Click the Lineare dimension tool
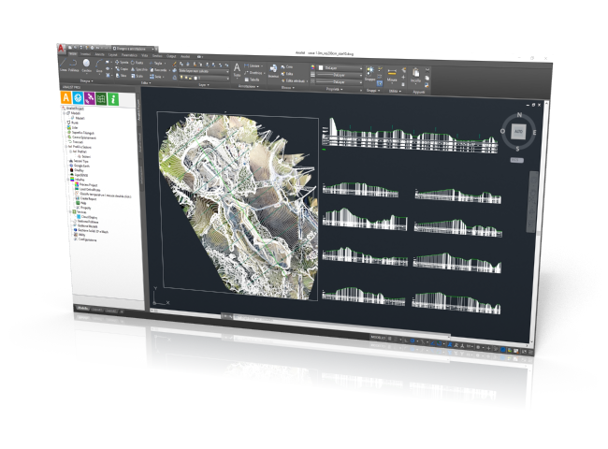Viewport: 608px width, 449px height. 253,65
